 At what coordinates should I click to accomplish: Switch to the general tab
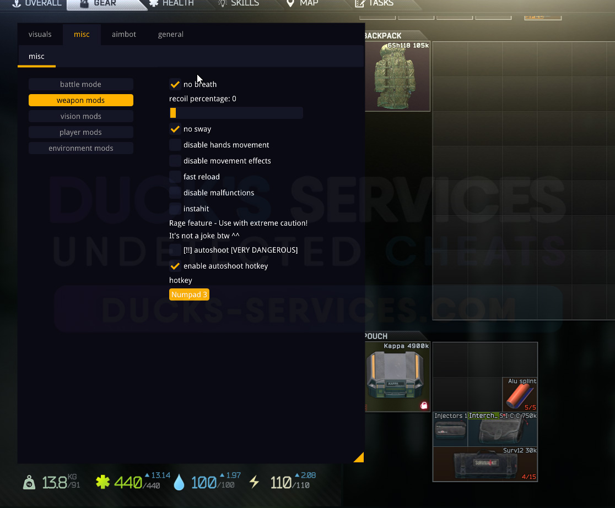point(171,35)
